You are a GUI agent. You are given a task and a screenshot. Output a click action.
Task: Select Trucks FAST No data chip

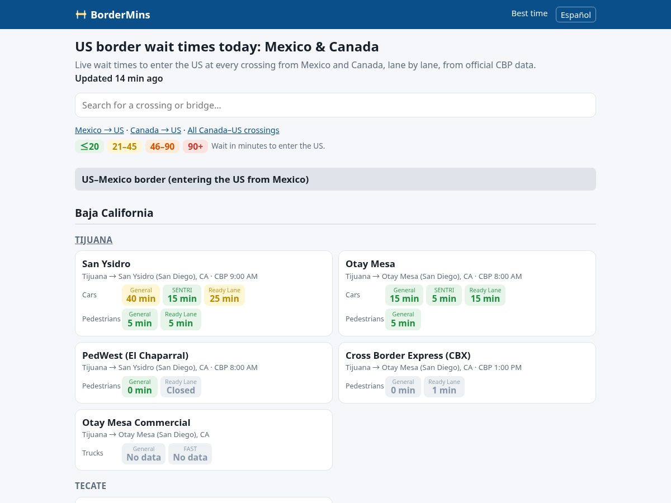tap(190, 454)
